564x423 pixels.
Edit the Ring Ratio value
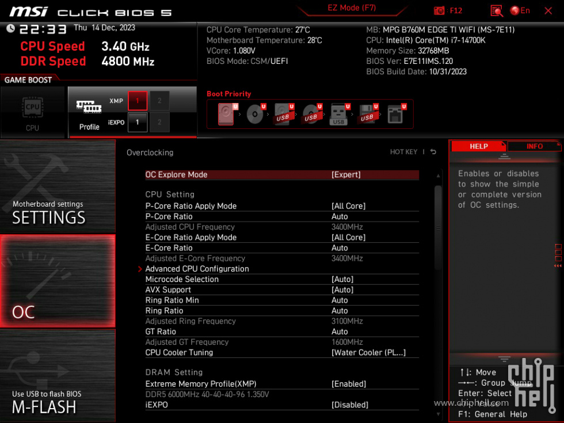(340, 310)
